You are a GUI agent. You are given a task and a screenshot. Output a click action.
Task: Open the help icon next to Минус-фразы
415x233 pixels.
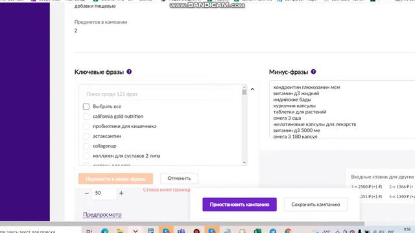pos(313,72)
